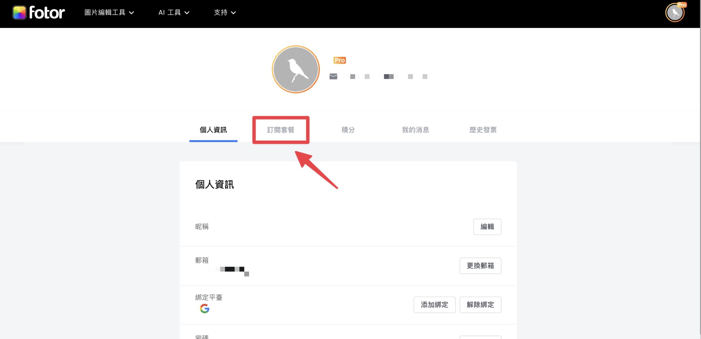
Task: Click the envelope mail icon
Action: point(333,76)
